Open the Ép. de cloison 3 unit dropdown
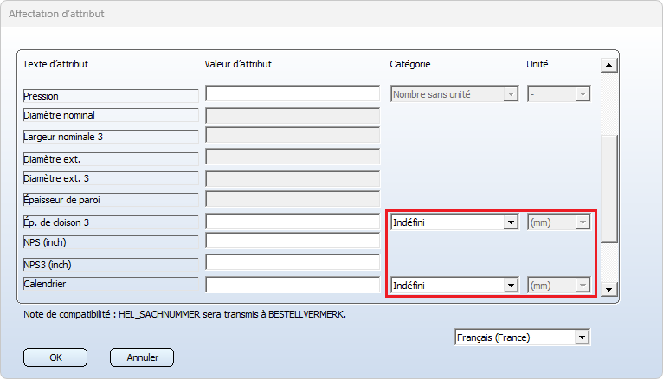The image size is (663, 379). coord(559,222)
